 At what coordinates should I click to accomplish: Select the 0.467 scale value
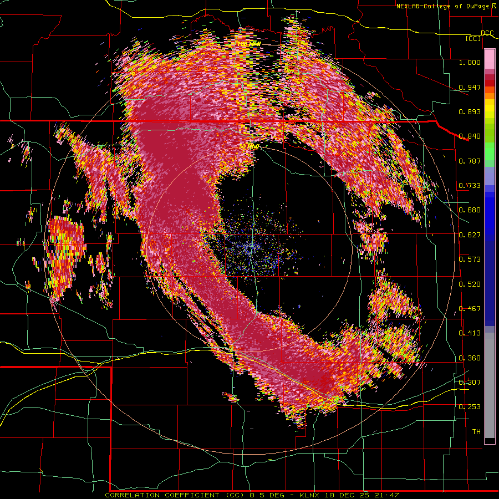click(x=470, y=309)
